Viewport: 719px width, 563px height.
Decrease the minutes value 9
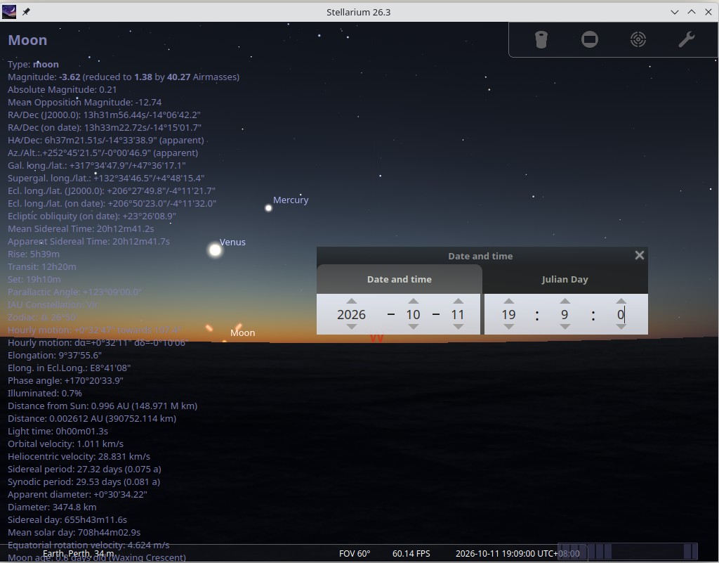(x=565, y=327)
